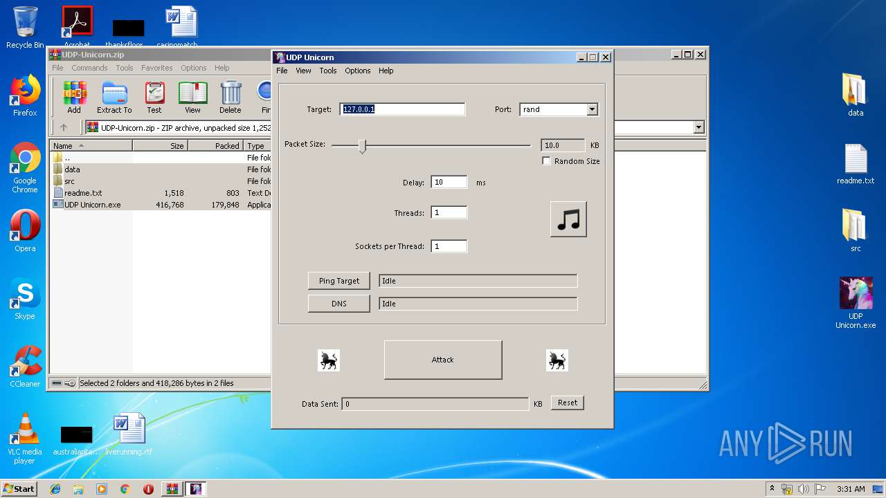The image size is (886, 498).
Task: Click the Packet Size slider thumb
Action: [x=362, y=145]
